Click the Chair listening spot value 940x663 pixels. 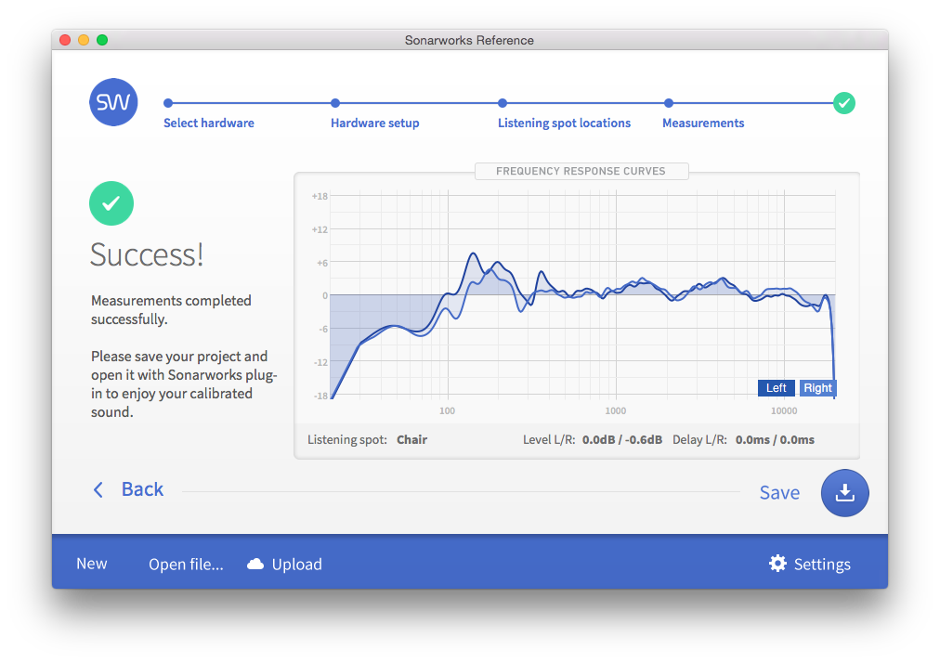pos(411,439)
